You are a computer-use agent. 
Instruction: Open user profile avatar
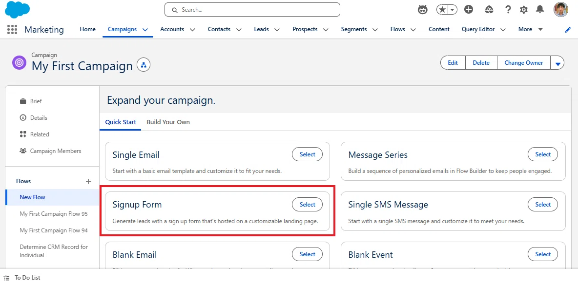point(561,10)
